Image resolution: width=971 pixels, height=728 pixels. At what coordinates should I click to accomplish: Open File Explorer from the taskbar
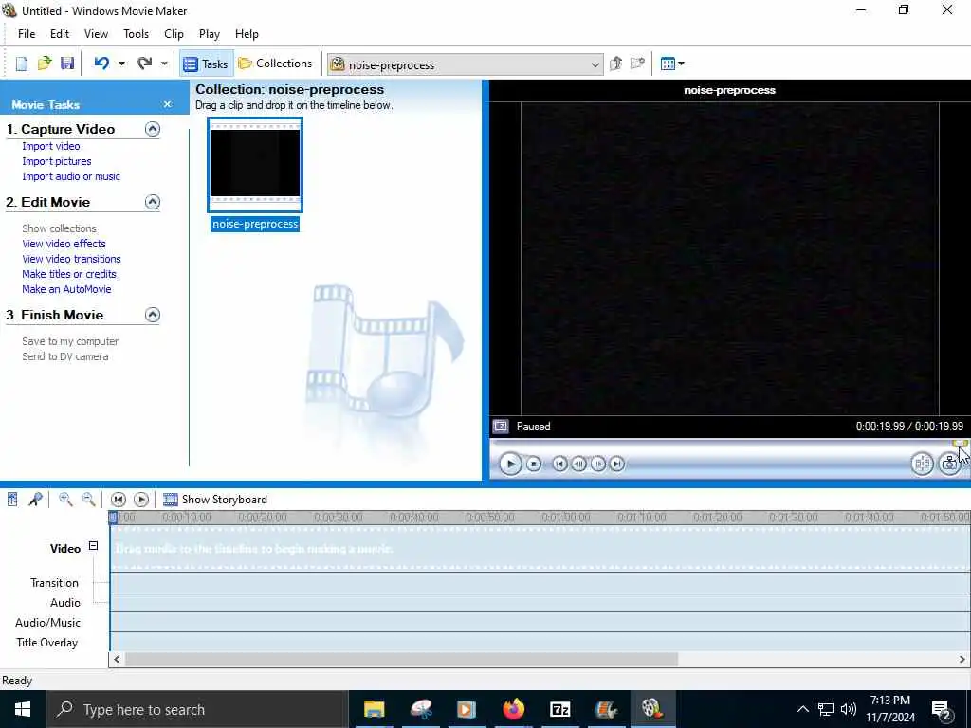(374, 709)
